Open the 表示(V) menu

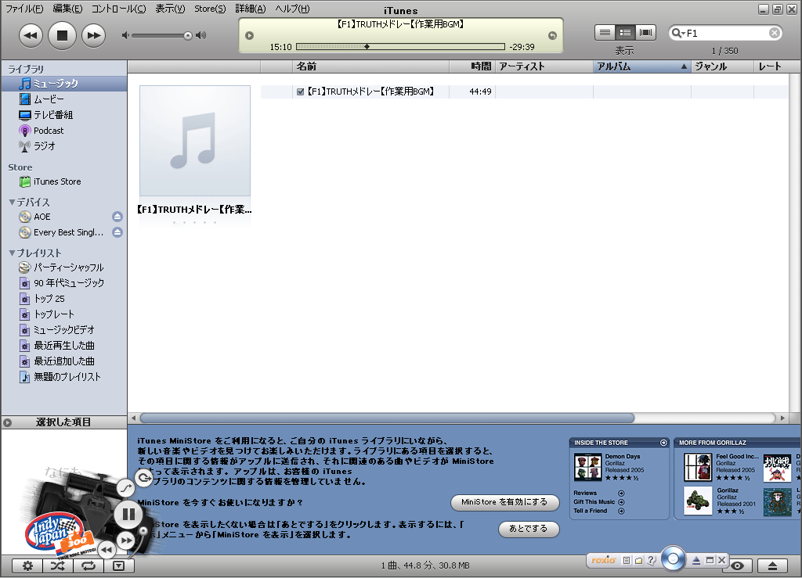(170, 9)
